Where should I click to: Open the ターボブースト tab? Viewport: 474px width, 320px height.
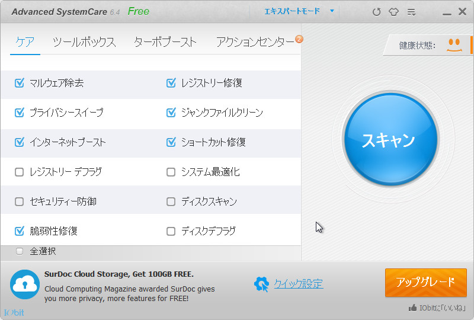165,41
